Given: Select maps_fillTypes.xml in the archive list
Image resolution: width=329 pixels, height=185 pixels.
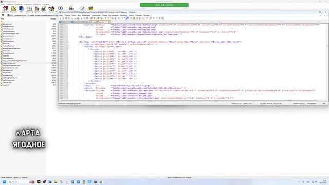Looking at the screenshot, I should (9, 63).
